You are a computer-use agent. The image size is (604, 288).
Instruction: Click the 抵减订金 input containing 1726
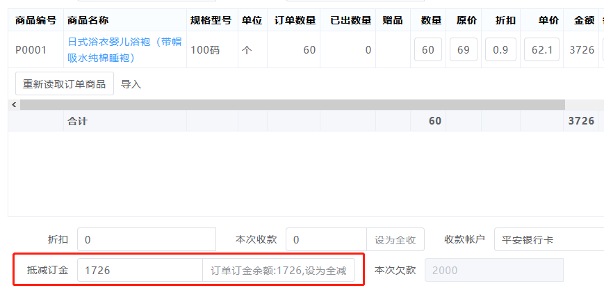tap(139, 270)
